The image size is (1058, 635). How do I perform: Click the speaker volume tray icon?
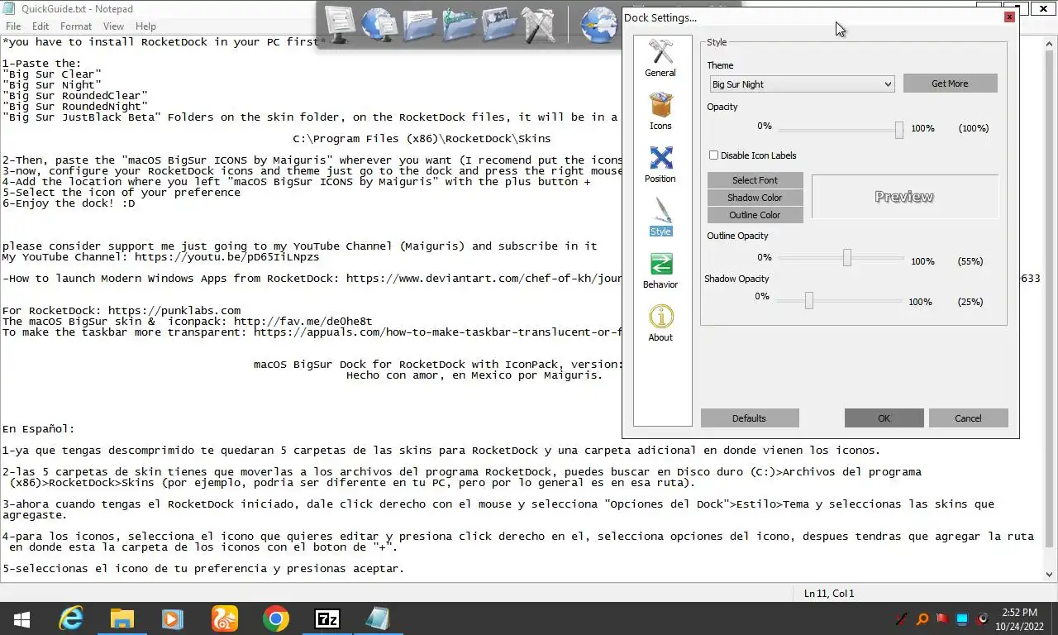983,618
